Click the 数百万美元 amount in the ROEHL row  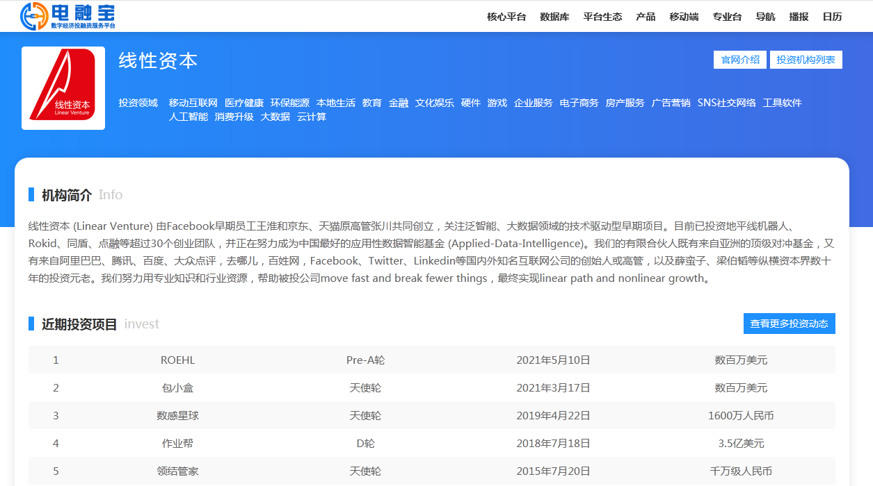[x=741, y=360]
